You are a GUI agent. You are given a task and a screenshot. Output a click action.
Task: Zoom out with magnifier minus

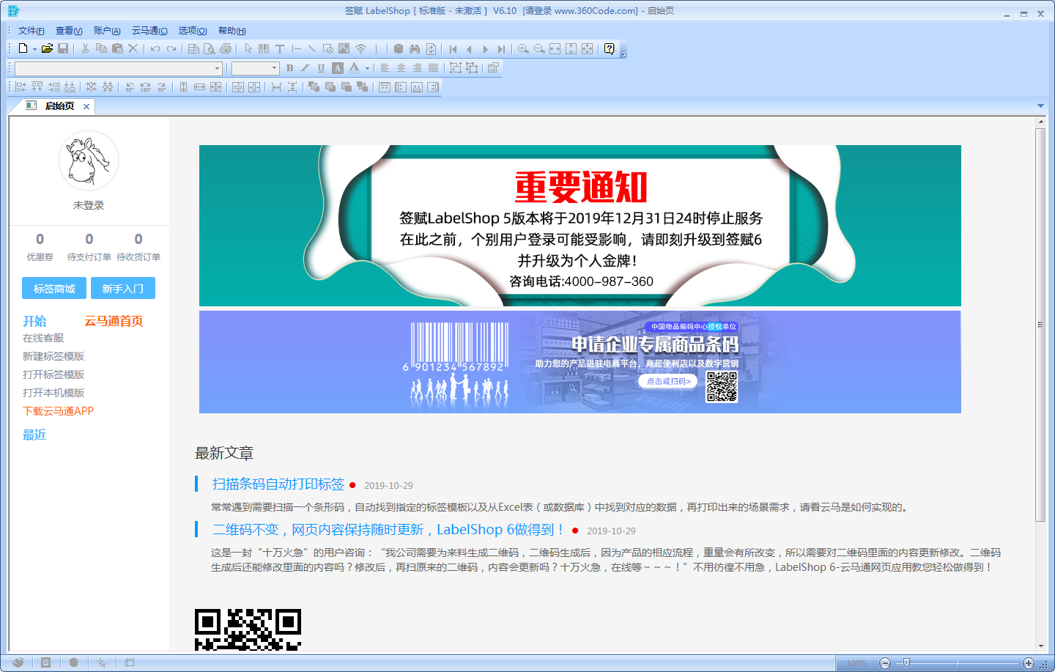[539, 49]
